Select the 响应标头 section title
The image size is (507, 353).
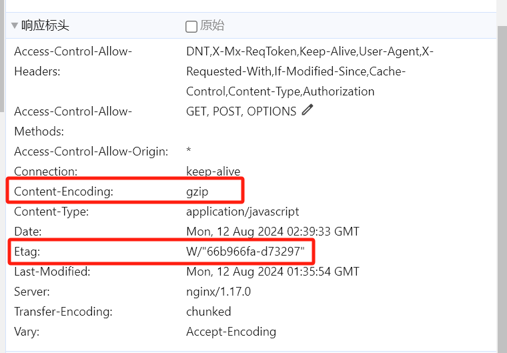[45, 25]
